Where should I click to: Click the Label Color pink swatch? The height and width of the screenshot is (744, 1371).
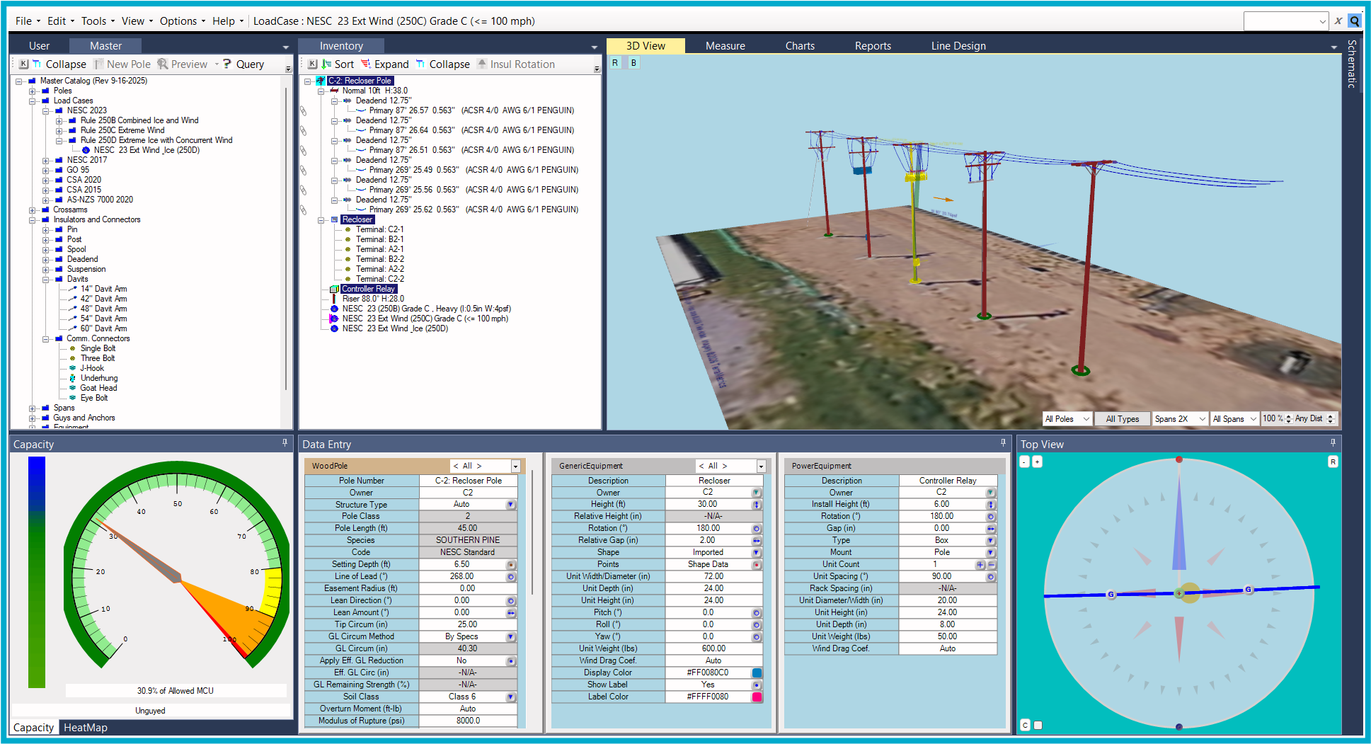[757, 697]
